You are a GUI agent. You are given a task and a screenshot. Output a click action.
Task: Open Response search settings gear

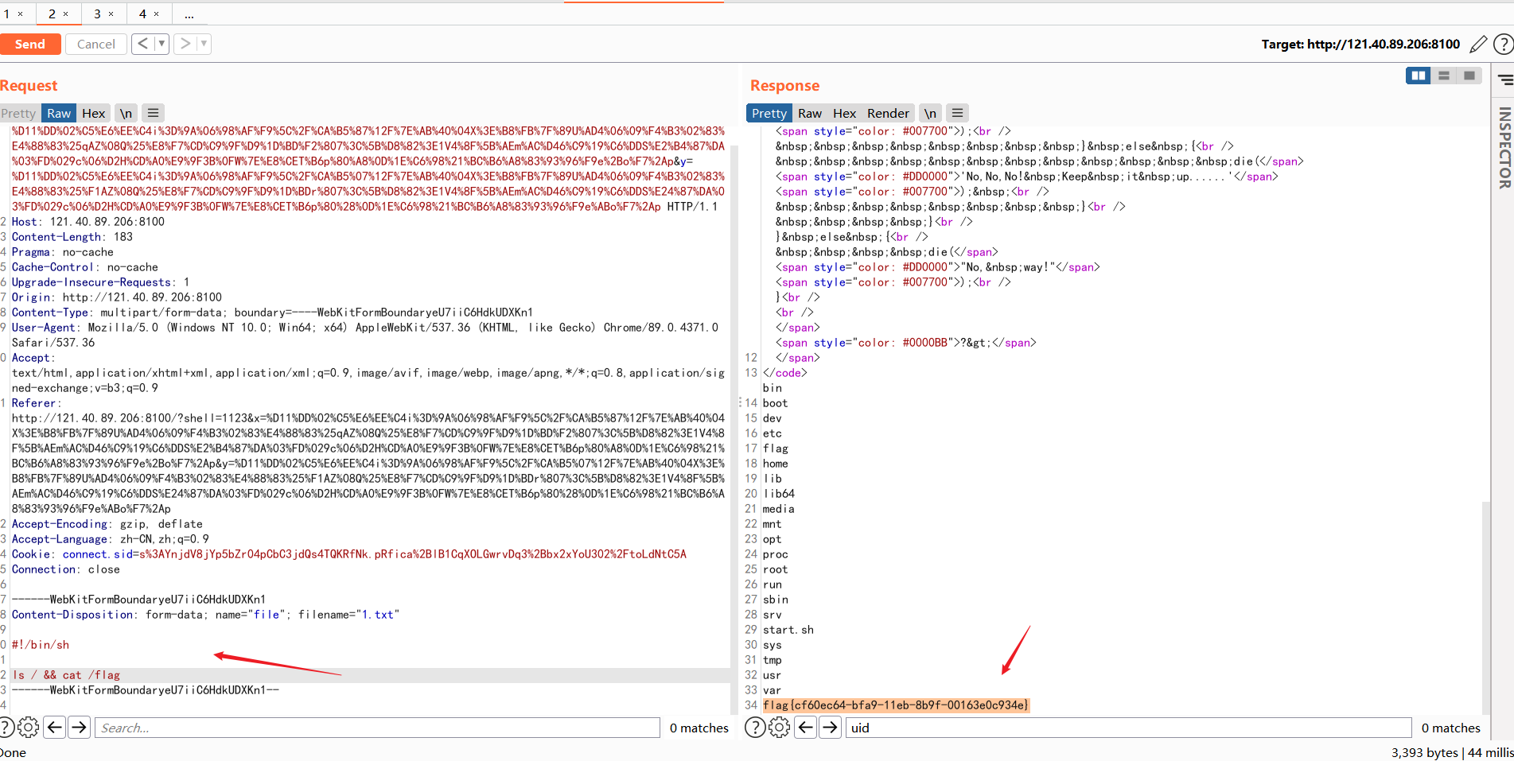pyautogui.click(x=780, y=727)
